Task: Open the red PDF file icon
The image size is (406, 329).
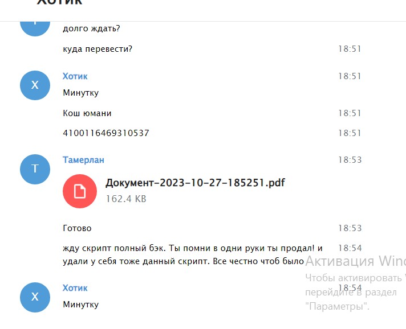Action: [80, 191]
